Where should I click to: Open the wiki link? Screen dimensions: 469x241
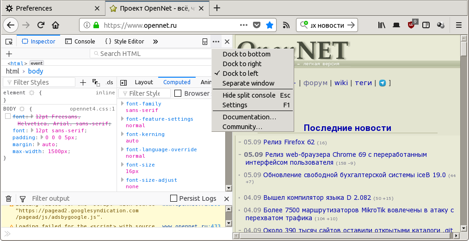tap(341, 83)
